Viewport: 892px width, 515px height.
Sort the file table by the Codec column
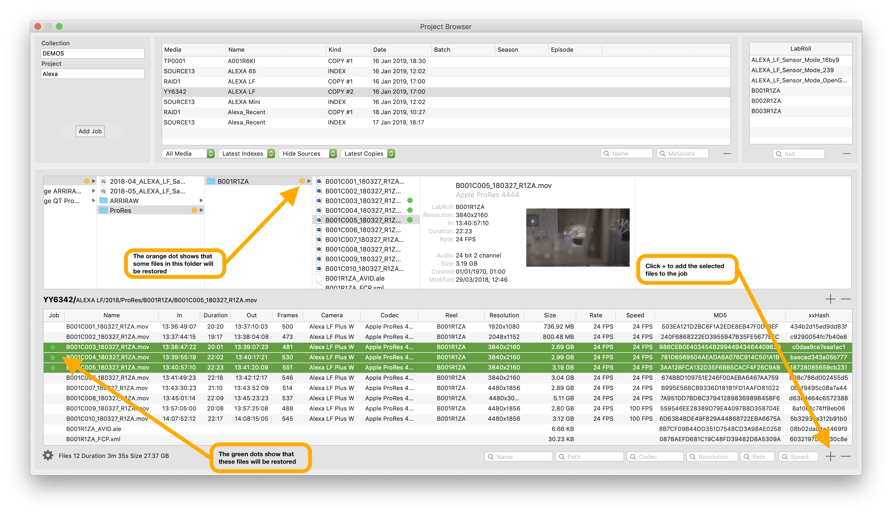(389, 315)
